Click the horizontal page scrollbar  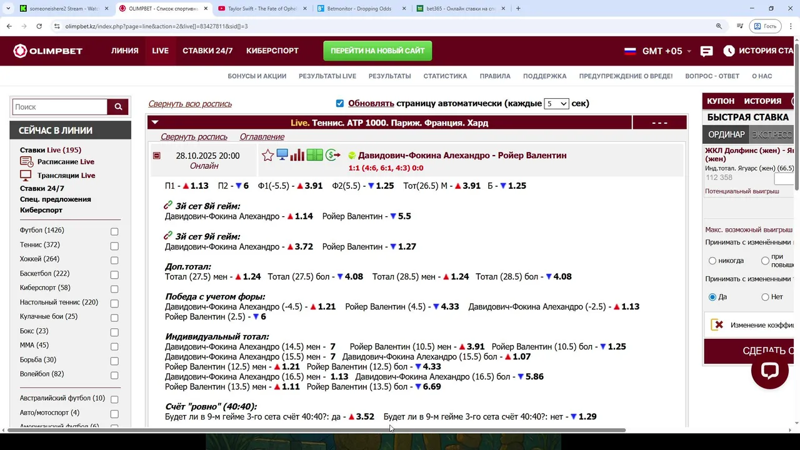[x=316, y=430]
